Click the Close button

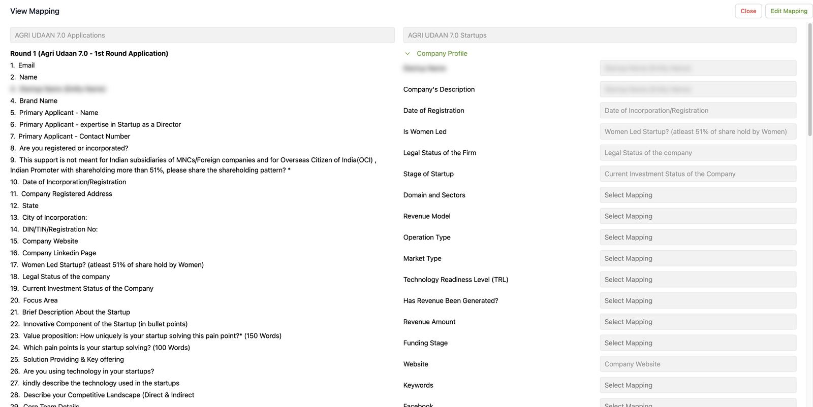coord(748,11)
